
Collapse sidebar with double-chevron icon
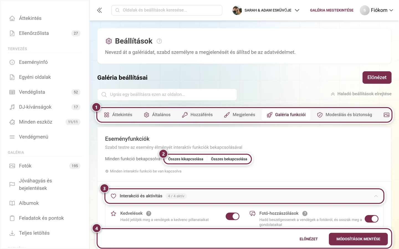(x=99, y=10)
